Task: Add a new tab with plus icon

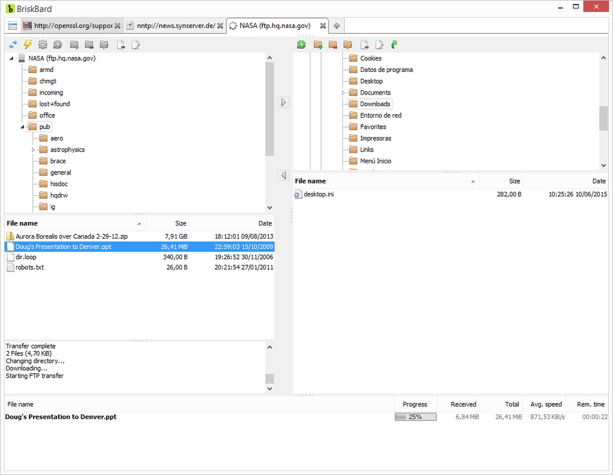Action: point(336,26)
